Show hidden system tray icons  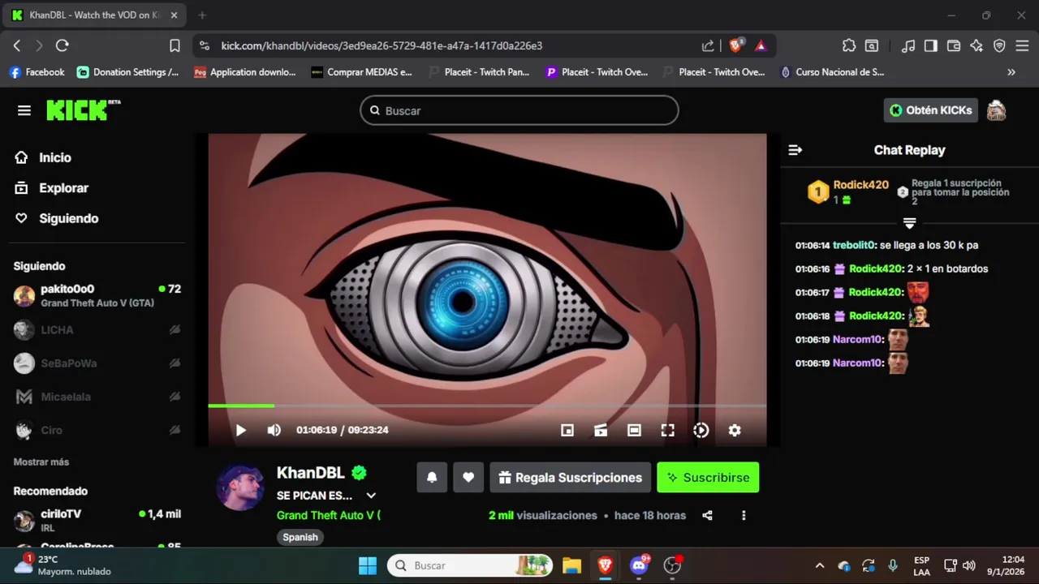[x=820, y=565]
